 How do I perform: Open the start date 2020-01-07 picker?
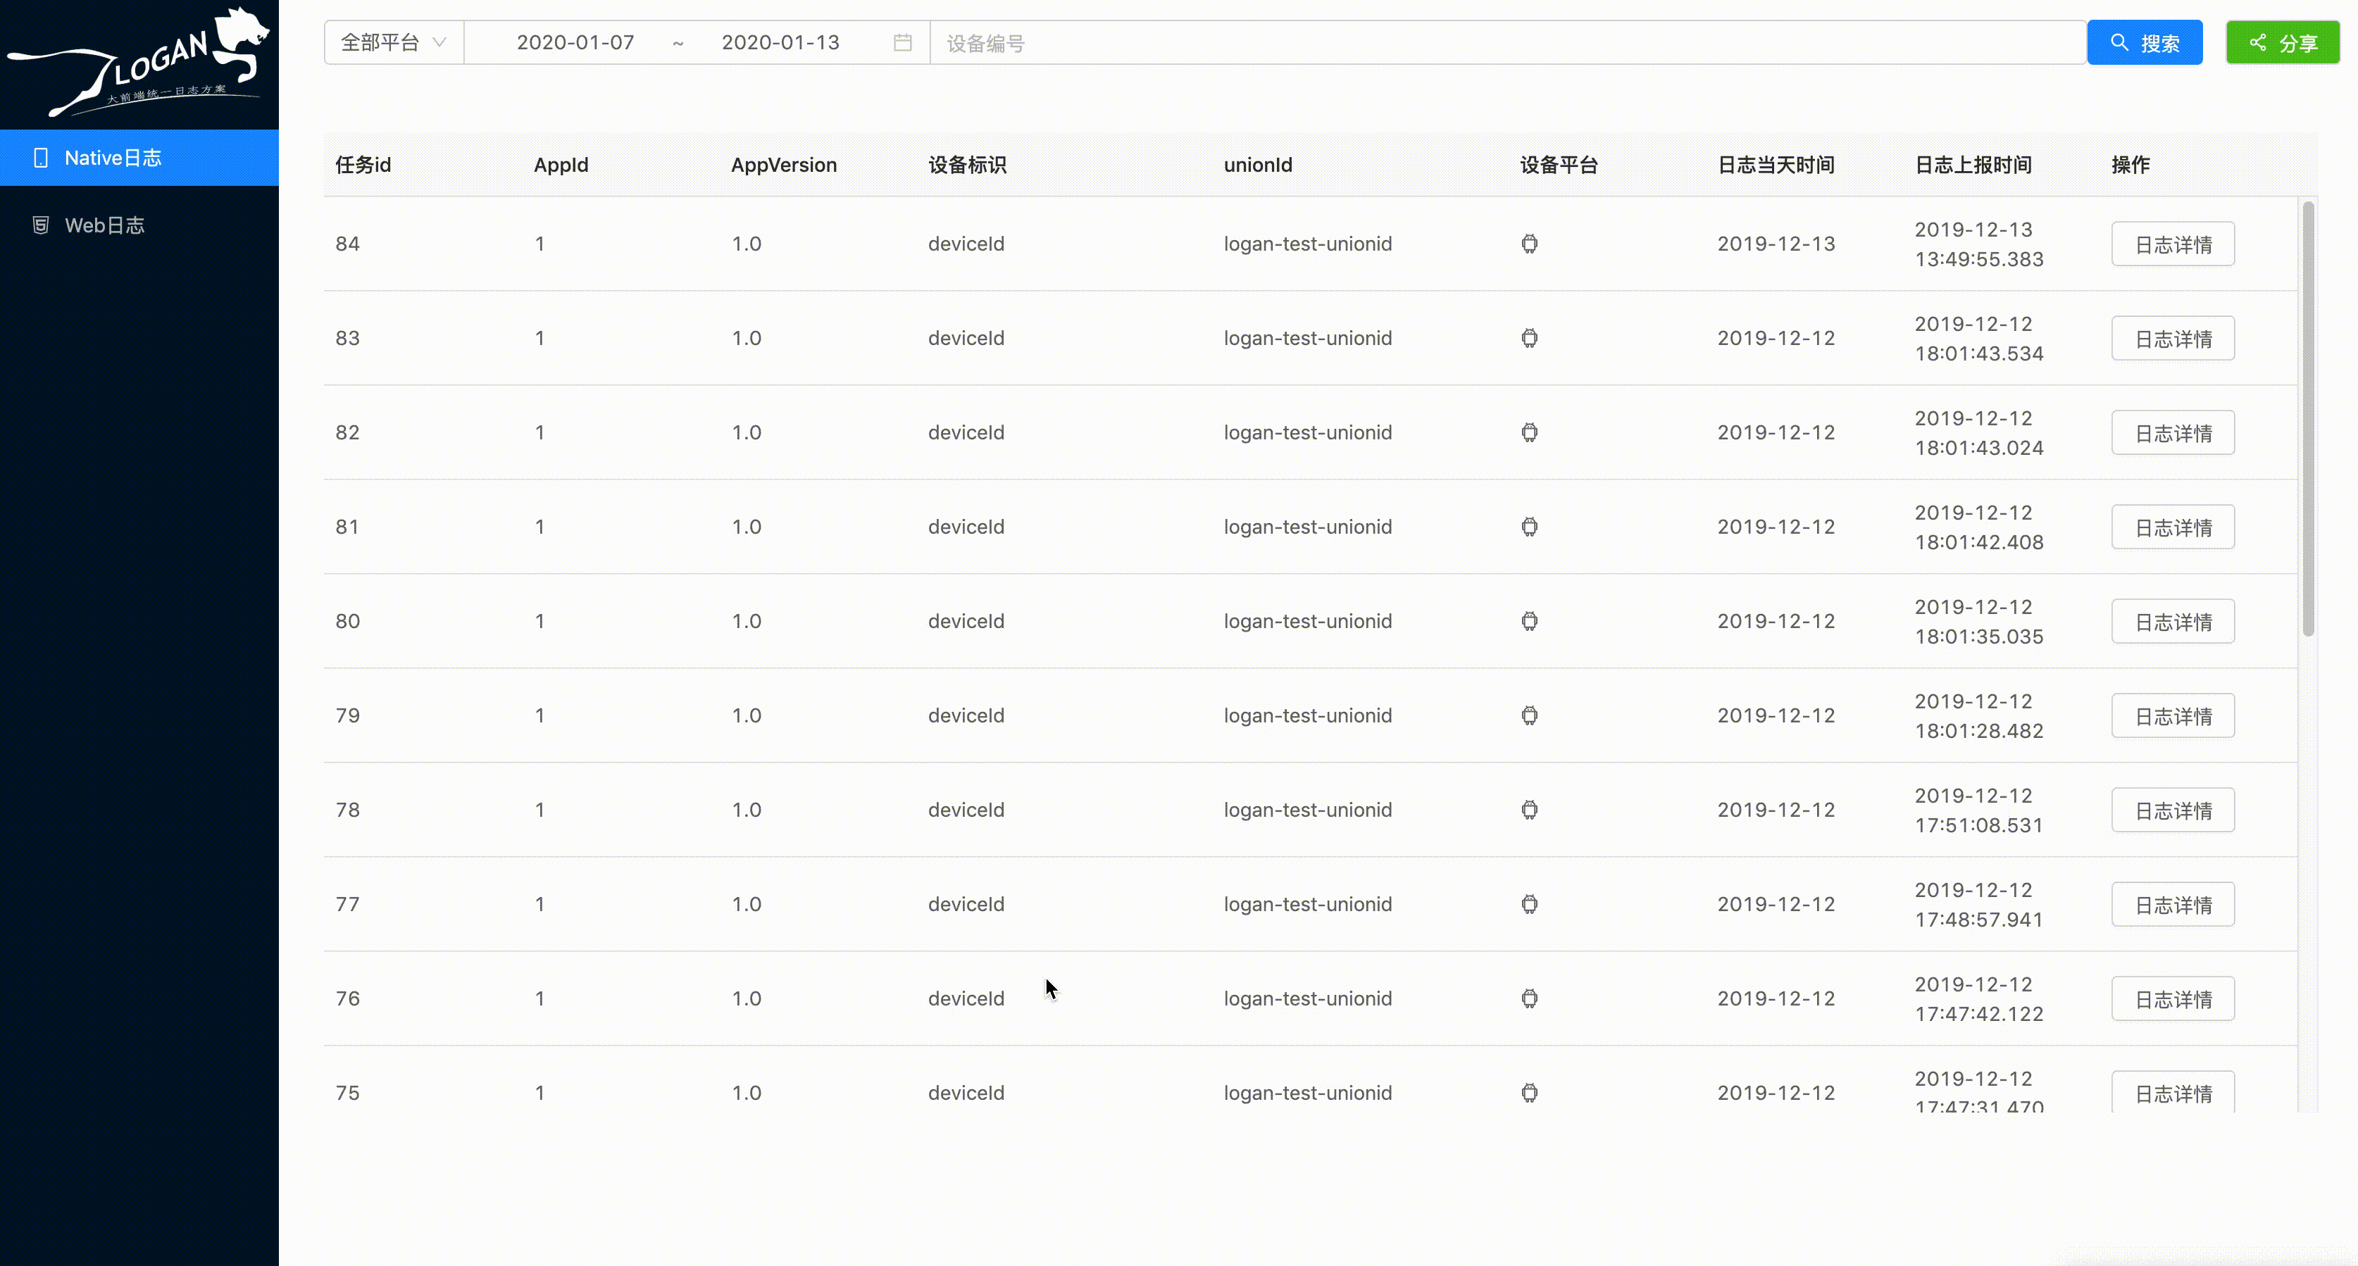click(575, 43)
